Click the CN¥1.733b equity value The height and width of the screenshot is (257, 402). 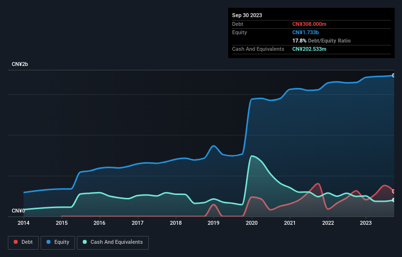tap(306, 32)
